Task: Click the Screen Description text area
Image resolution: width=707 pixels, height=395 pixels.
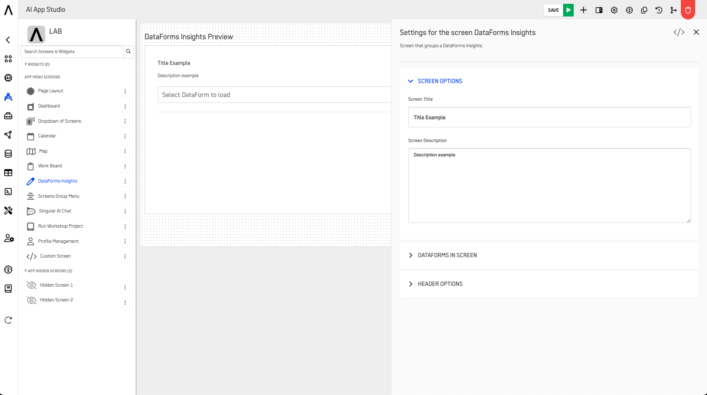Action: click(549, 185)
